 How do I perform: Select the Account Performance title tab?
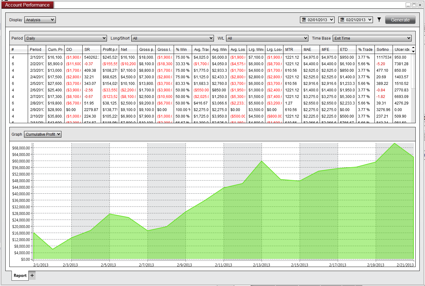[27, 5]
